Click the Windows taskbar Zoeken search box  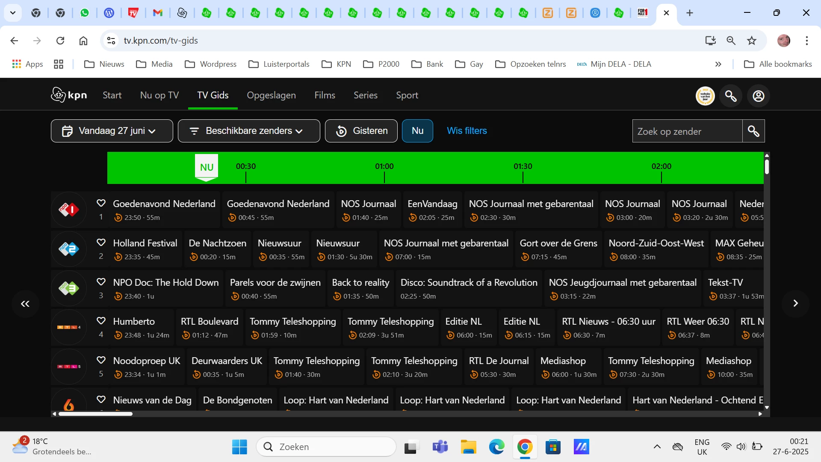point(326,447)
